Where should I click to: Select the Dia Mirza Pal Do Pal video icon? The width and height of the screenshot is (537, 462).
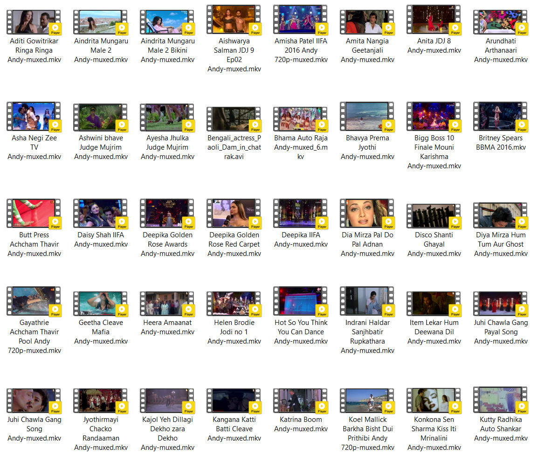point(367,214)
